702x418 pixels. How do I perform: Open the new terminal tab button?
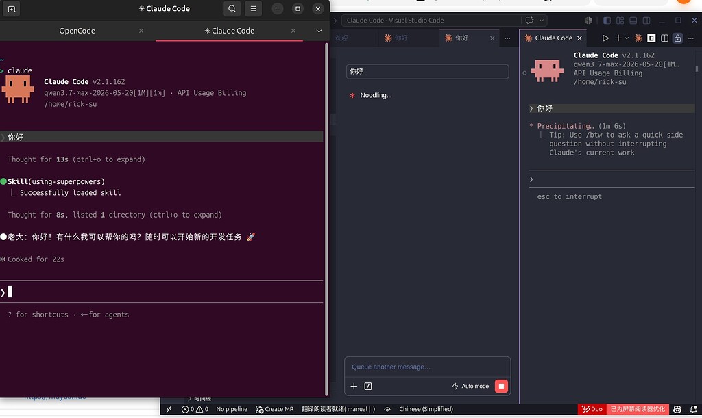[11, 8]
